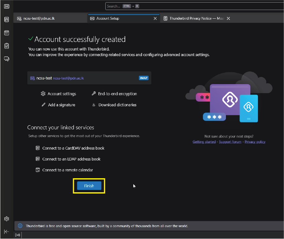Open Account settings option

(62, 94)
